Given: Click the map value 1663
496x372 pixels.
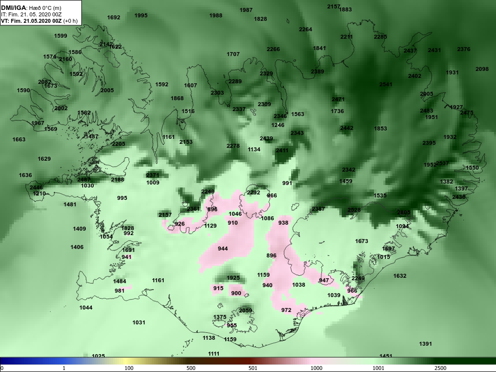Looking at the screenshot, I should pyautogui.click(x=19, y=139).
